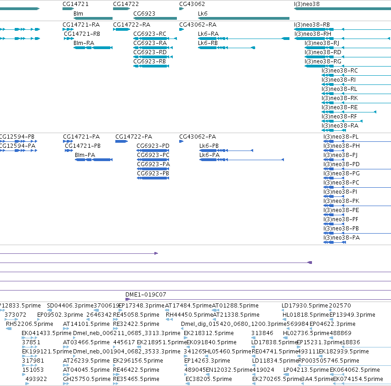Select the RH52206.5prime EST label
The image size is (391, 386).
(x=29, y=324)
